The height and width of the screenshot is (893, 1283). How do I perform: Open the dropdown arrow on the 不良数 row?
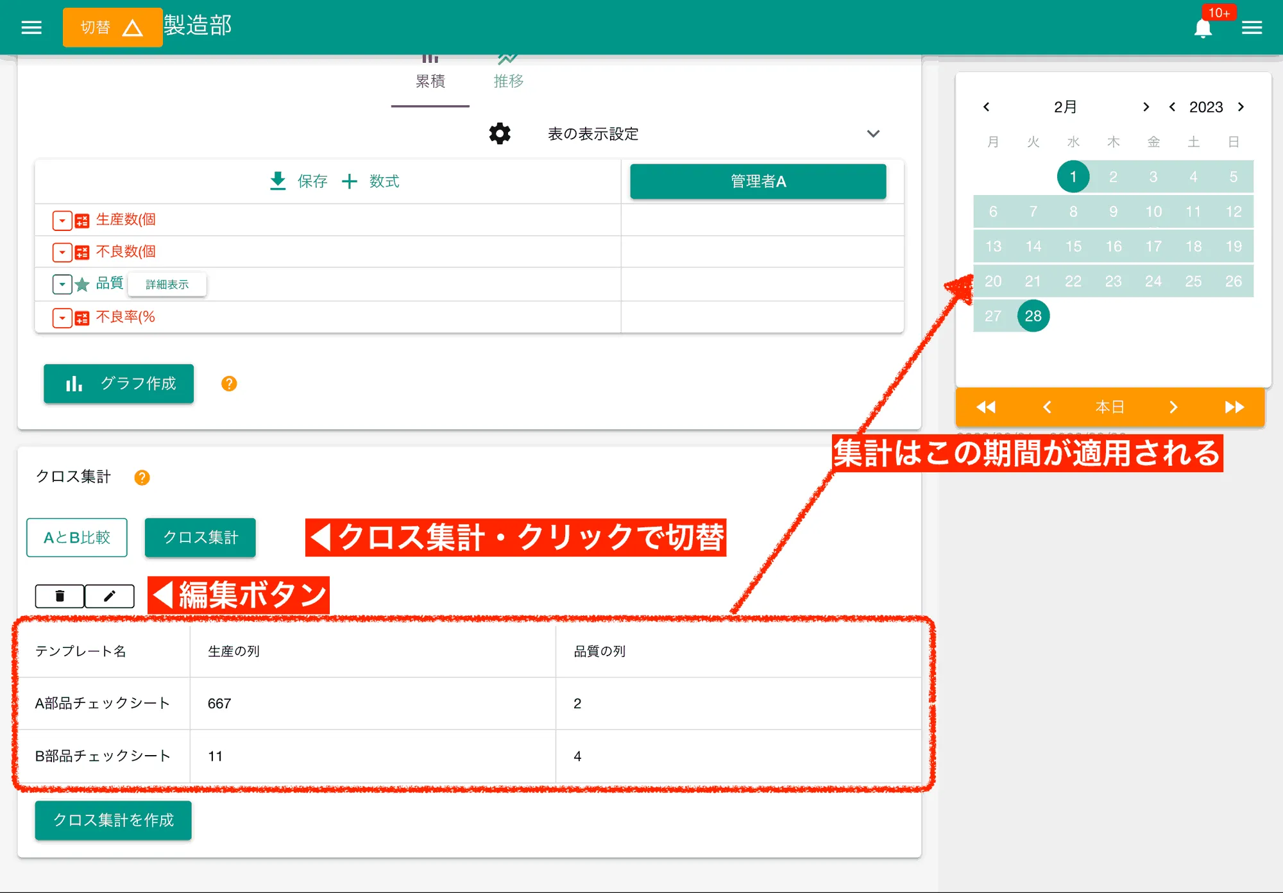coord(62,251)
